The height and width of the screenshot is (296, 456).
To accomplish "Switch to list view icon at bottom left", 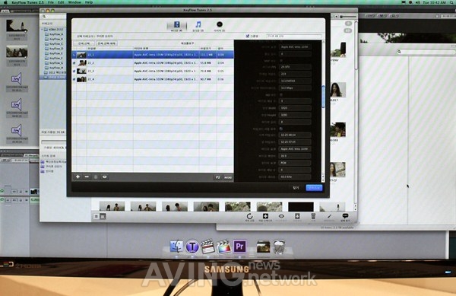I will (x=97, y=216).
